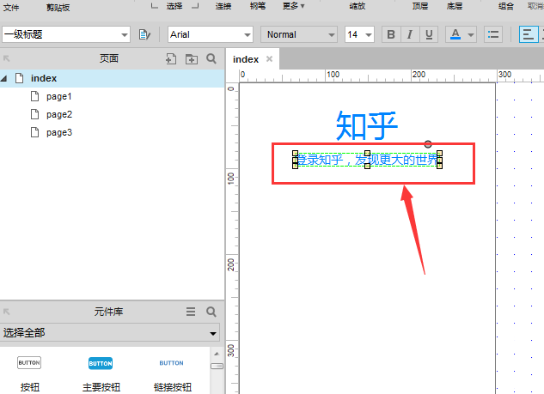Click the 缩放 zoom control label
Image resolution: width=544 pixels, height=394 pixels.
tap(358, 6)
